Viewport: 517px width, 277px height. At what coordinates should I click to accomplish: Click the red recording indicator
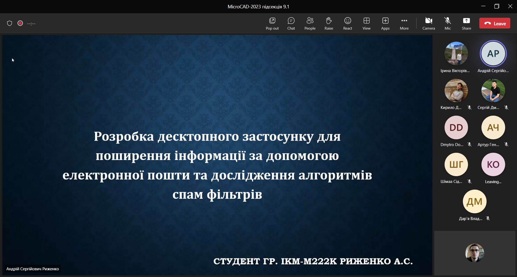tap(20, 23)
